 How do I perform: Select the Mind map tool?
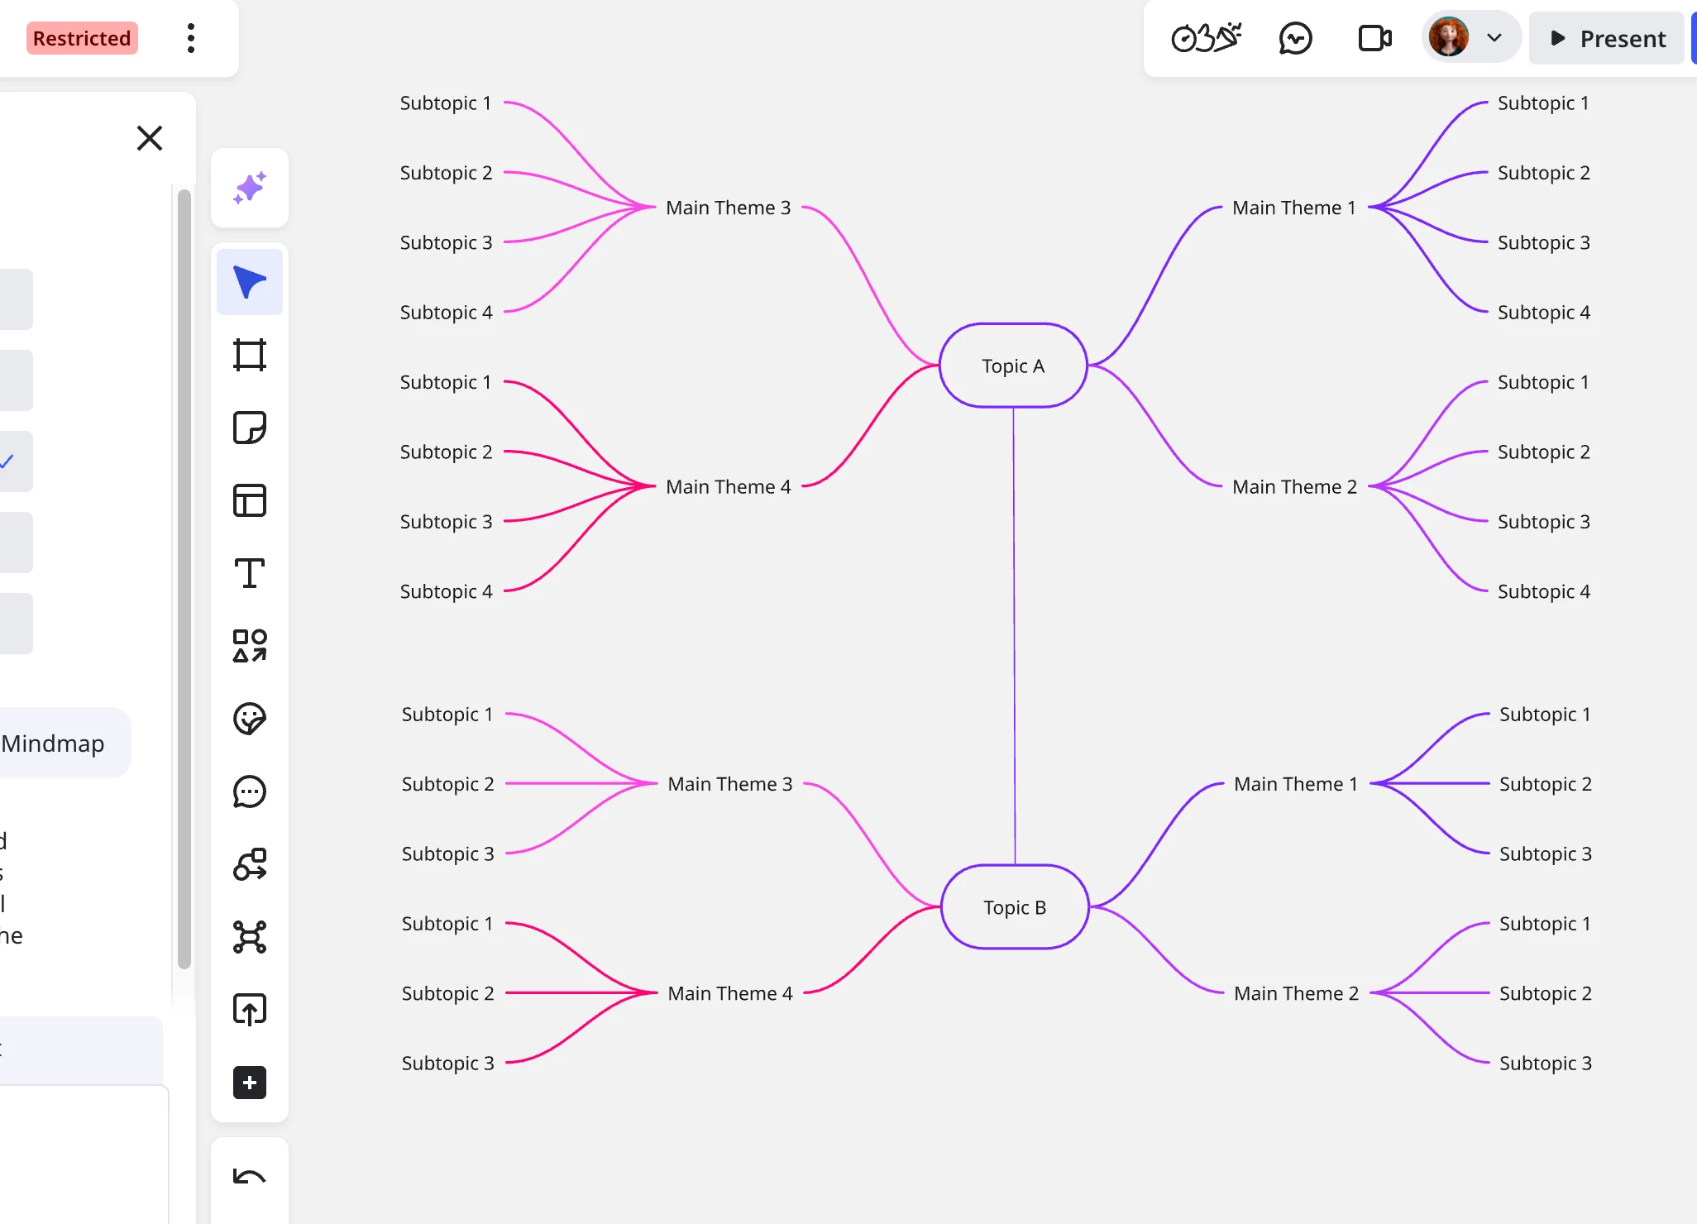[x=250, y=937]
